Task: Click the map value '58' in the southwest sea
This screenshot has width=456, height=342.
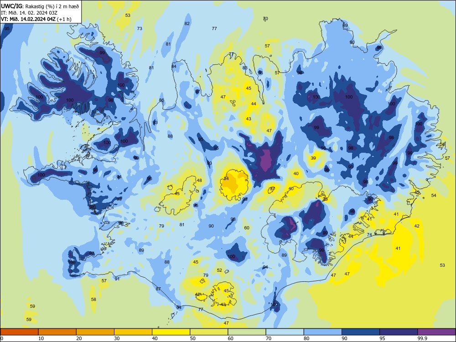Action: pos(93,299)
